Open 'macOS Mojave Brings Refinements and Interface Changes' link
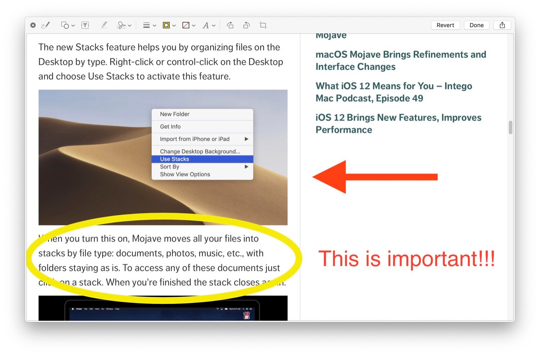This screenshot has width=540, height=355. pos(401,60)
